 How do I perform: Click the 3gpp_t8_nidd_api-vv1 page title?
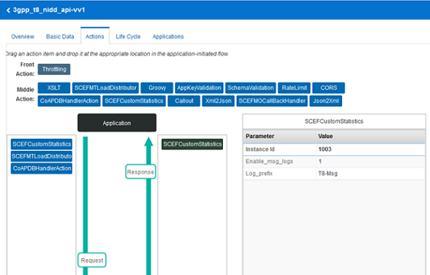pos(49,10)
